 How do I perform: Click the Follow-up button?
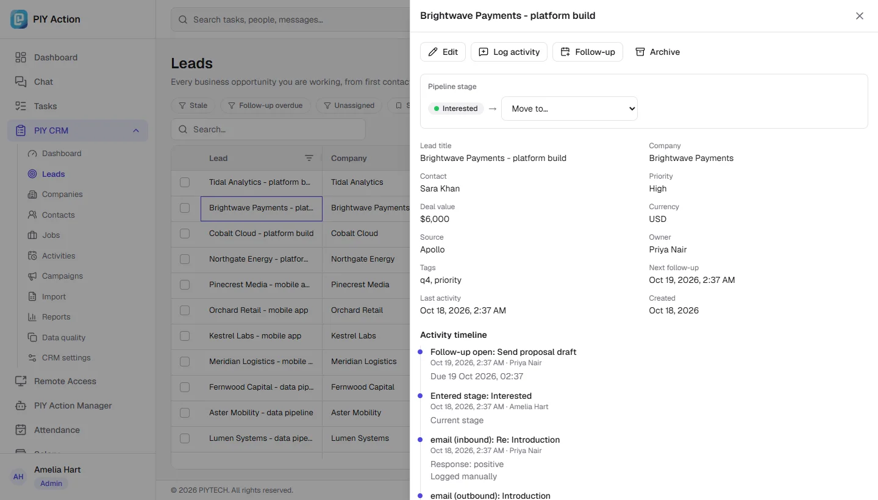click(588, 52)
